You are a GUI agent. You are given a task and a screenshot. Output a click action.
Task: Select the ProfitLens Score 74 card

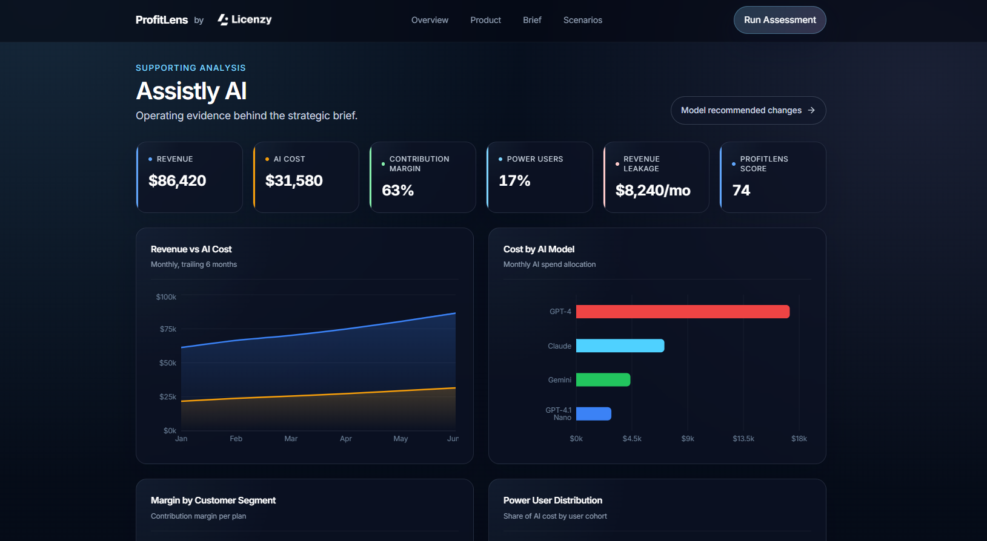773,177
